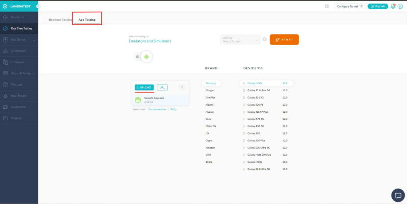407x204 pixels.
Task: Open Issue Tracker in the sidebar
Action: 19,96
